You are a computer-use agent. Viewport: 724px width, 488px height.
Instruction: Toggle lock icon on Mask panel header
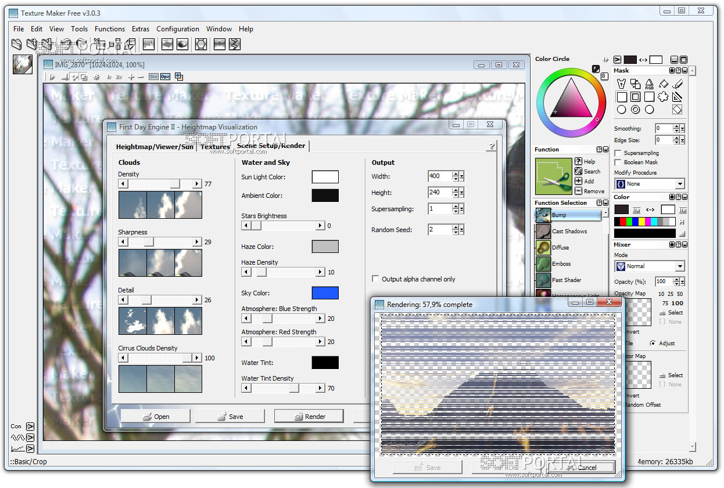(x=672, y=70)
